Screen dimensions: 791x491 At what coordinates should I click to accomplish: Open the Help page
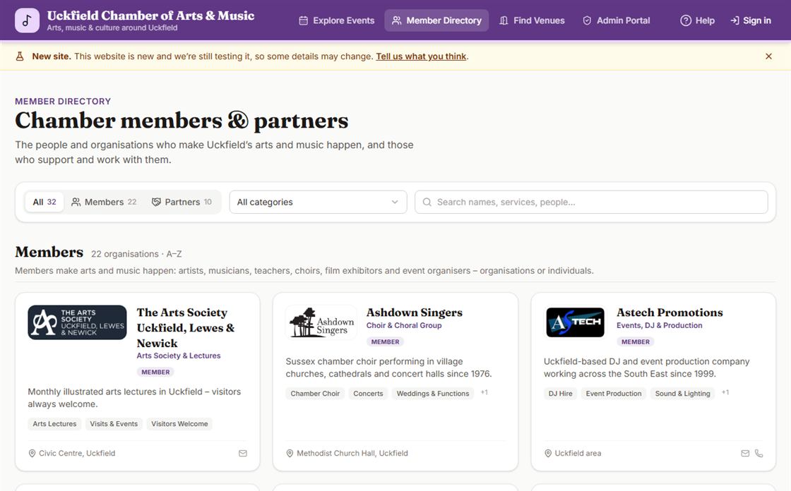click(x=697, y=20)
